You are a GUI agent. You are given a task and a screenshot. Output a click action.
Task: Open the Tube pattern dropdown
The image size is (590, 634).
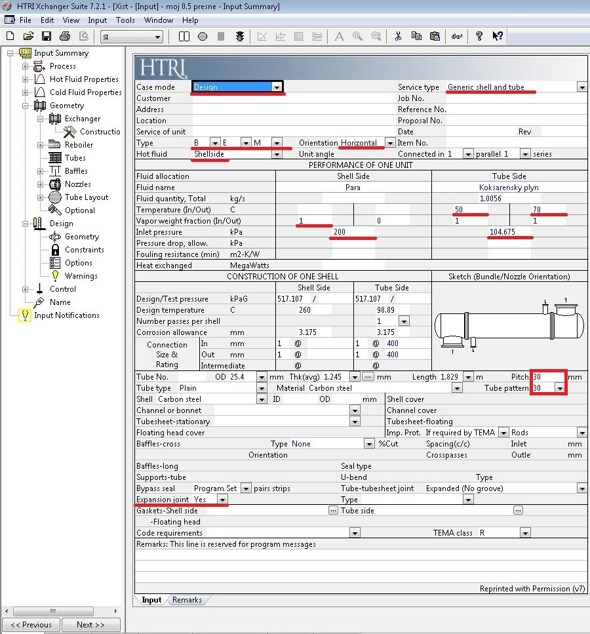pyautogui.click(x=560, y=388)
